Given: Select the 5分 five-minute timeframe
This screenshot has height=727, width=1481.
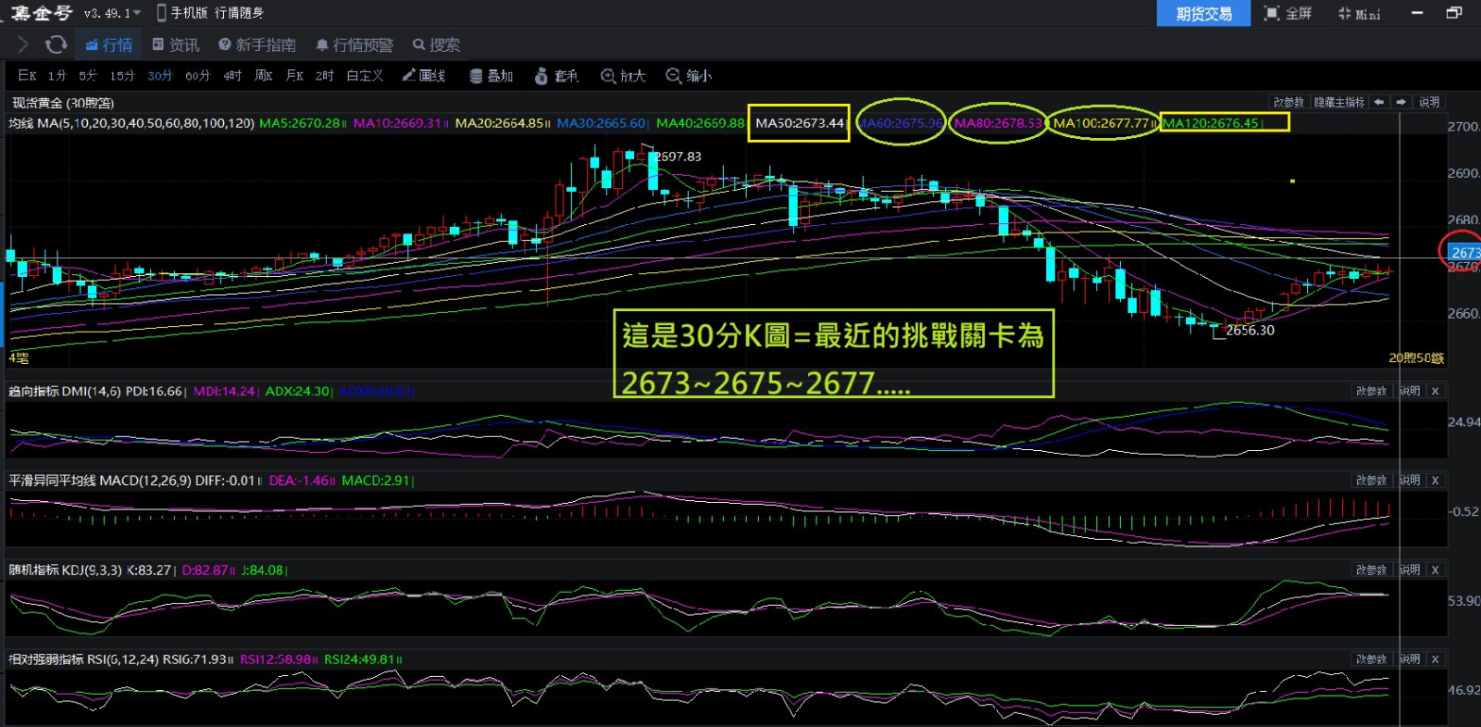Looking at the screenshot, I should click(x=88, y=76).
